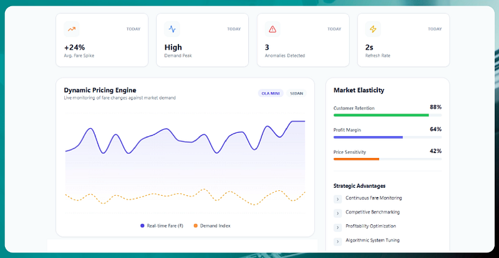
Task: Click TODAY label on Demand Peak card
Action: click(234, 29)
